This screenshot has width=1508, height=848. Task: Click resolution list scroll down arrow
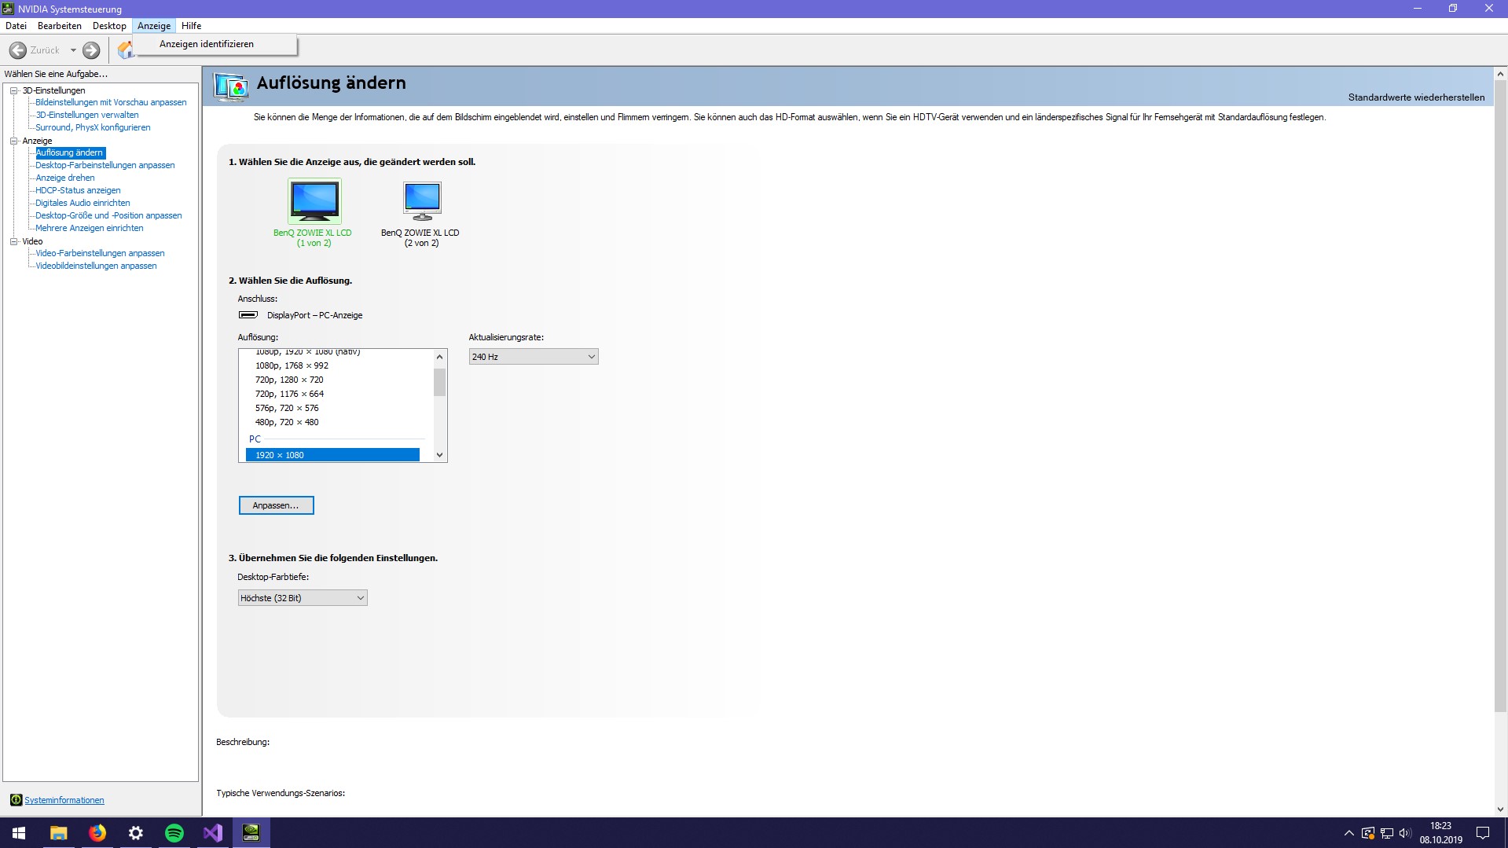(x=439, y=455)
